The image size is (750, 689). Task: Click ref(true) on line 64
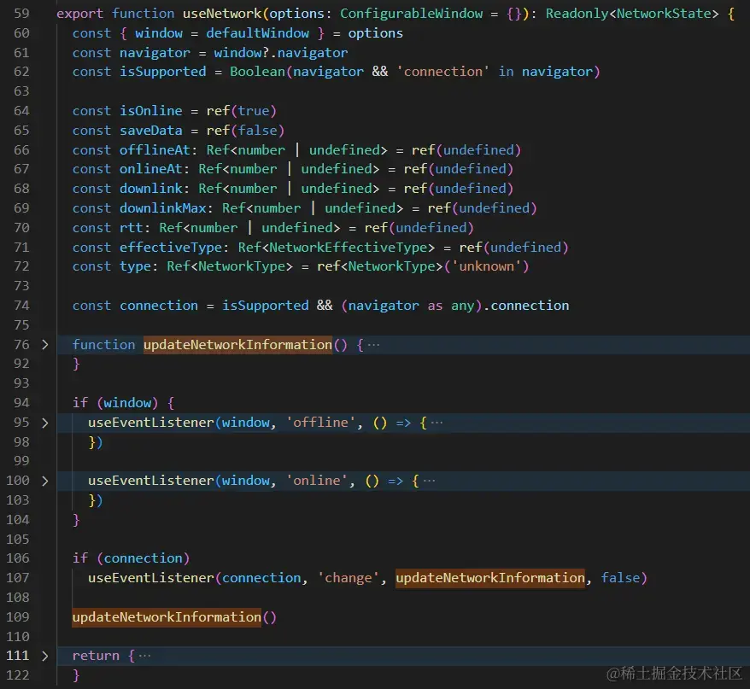[x=242, y=111]
